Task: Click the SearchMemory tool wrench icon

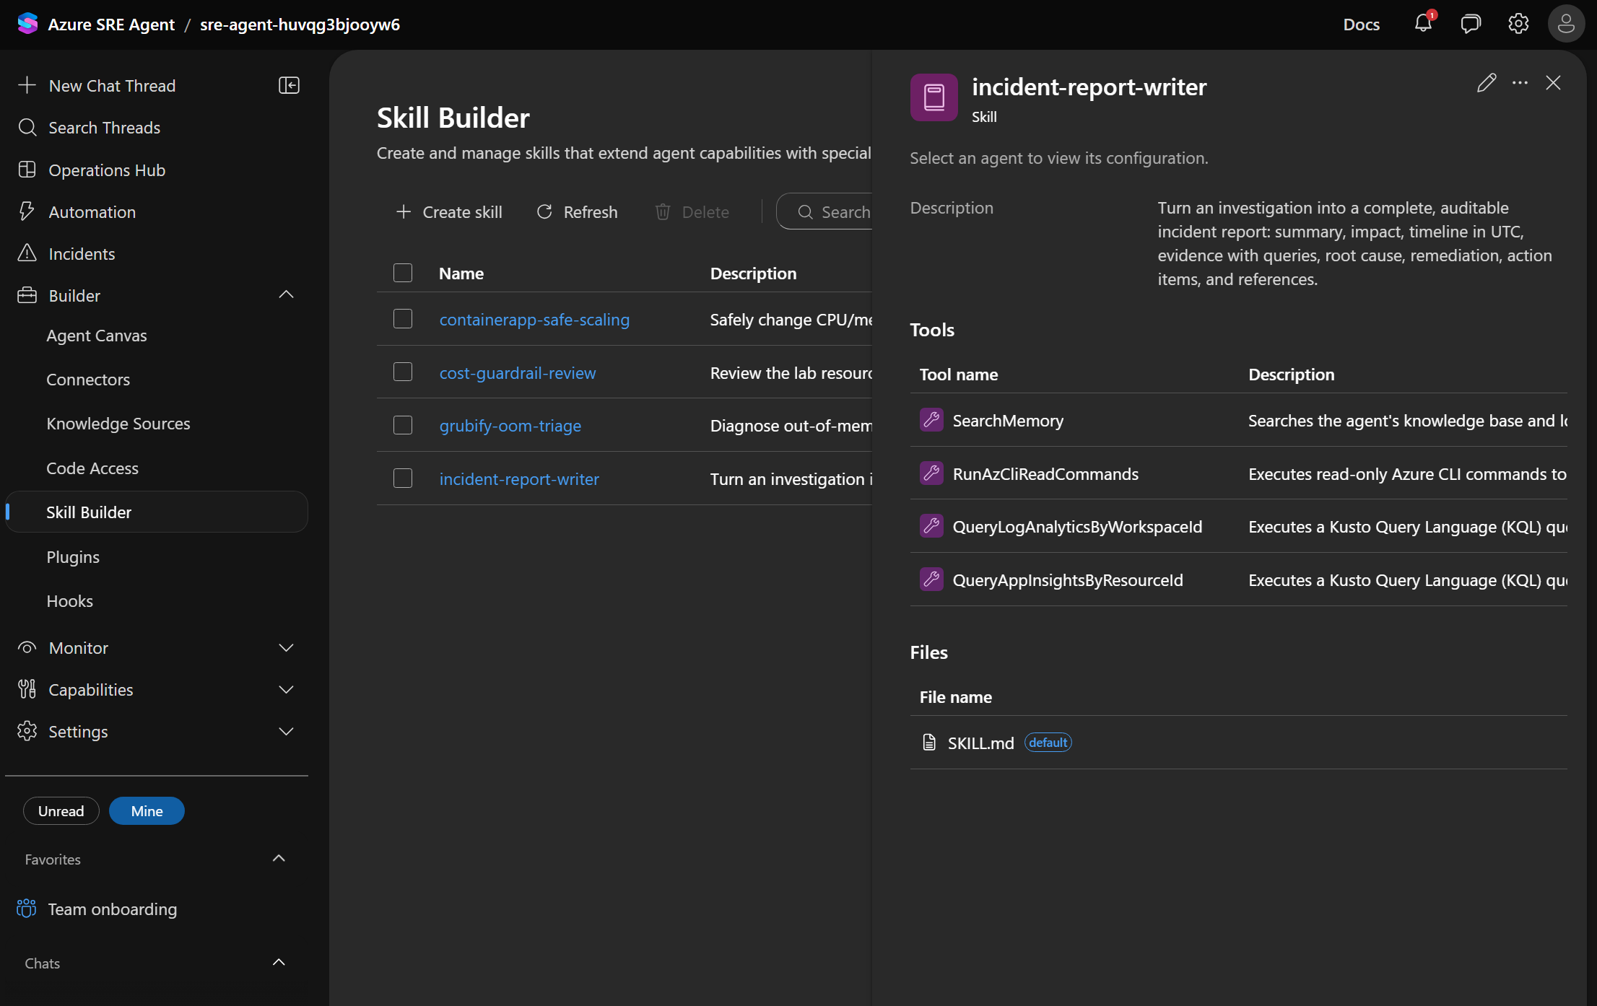Action: point(931,419)
